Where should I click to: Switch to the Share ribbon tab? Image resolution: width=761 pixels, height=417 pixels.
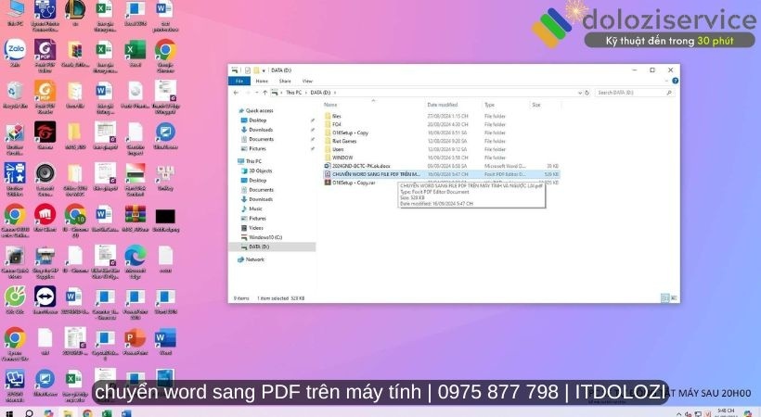coord(285,81)
